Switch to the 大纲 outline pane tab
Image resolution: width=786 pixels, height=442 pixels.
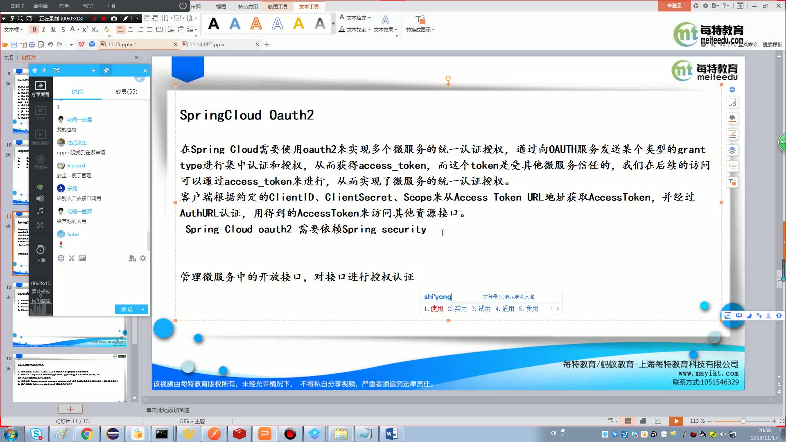click(9, 57)
